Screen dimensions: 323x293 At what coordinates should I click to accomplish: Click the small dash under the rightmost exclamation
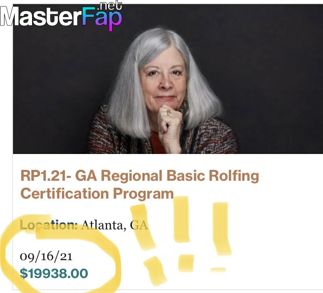218,269
